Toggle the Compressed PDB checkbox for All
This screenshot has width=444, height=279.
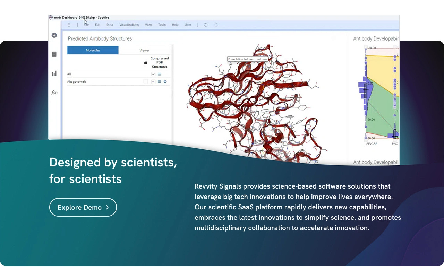pos(153,74)
